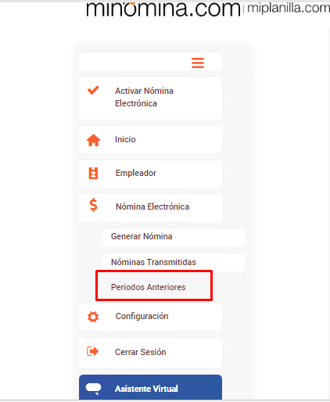Click the Empleador ID badge icon
This screenshot has width=330, height=402.
pos(93,173)
